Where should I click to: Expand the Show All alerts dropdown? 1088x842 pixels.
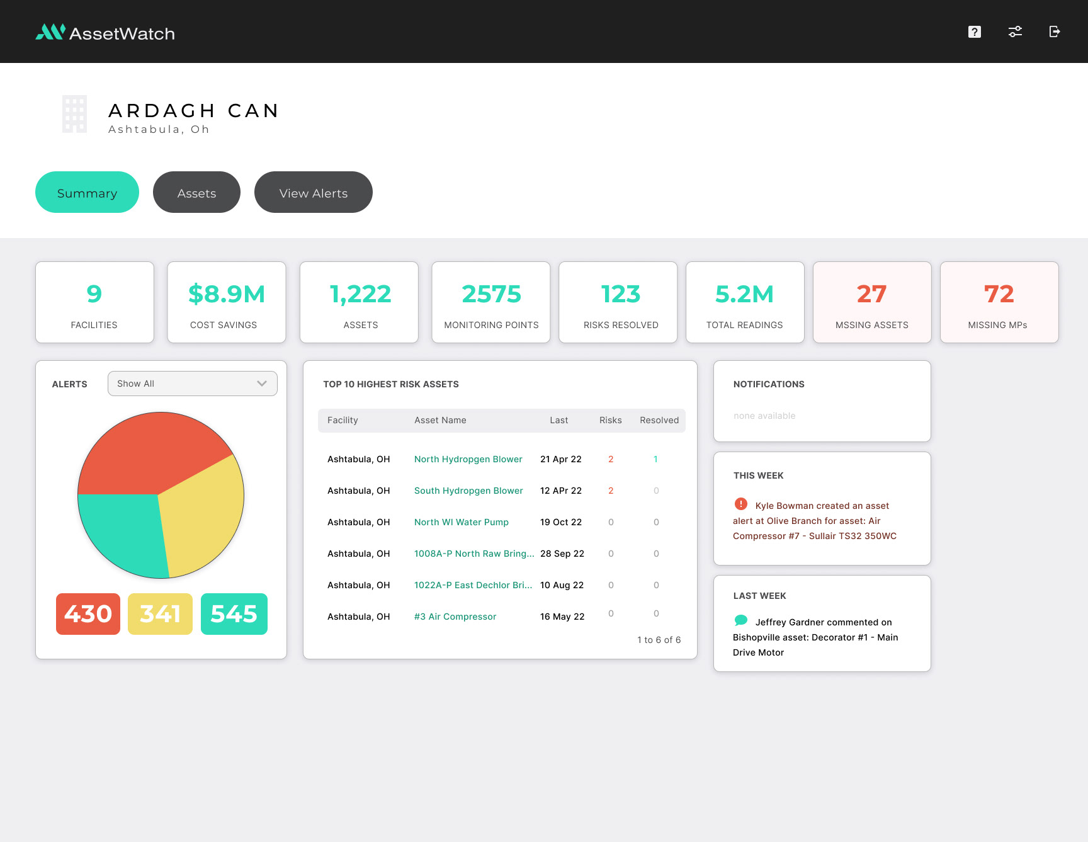(193, 384)
